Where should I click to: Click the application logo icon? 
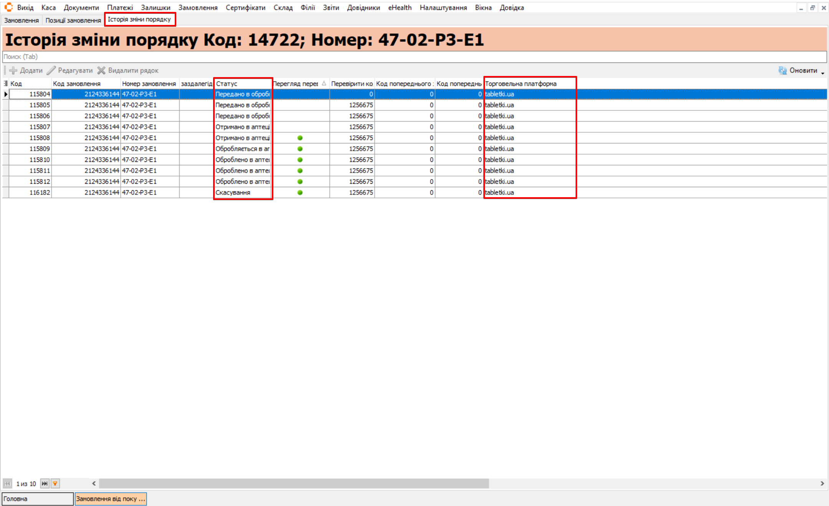coord(8,7)
